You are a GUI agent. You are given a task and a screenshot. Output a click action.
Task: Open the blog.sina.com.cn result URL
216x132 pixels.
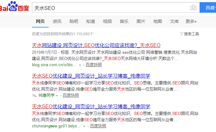[54, 65]
